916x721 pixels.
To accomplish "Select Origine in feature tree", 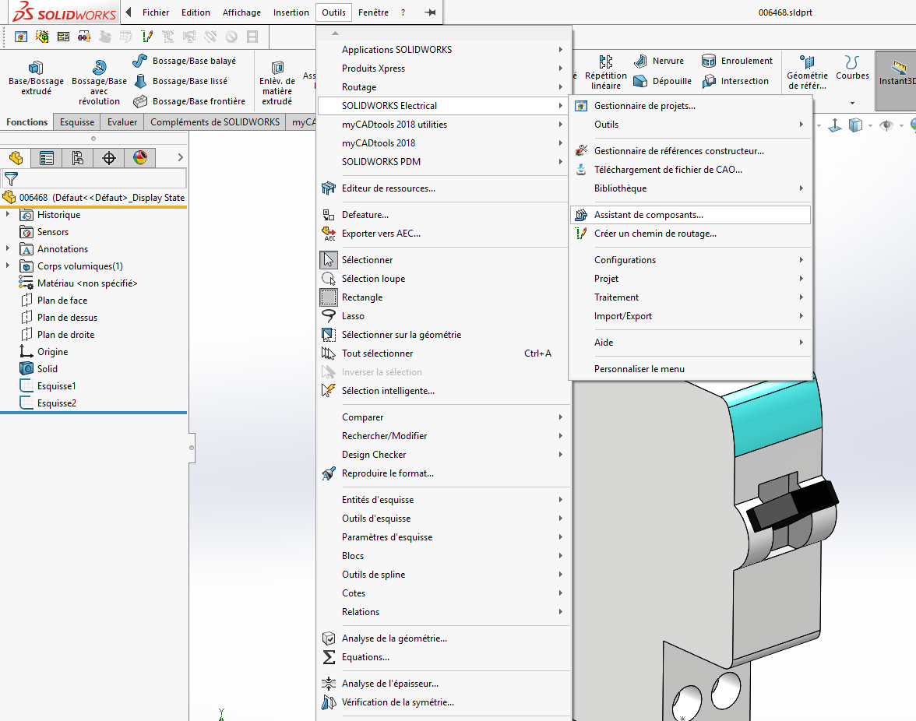I will [53, 351].
